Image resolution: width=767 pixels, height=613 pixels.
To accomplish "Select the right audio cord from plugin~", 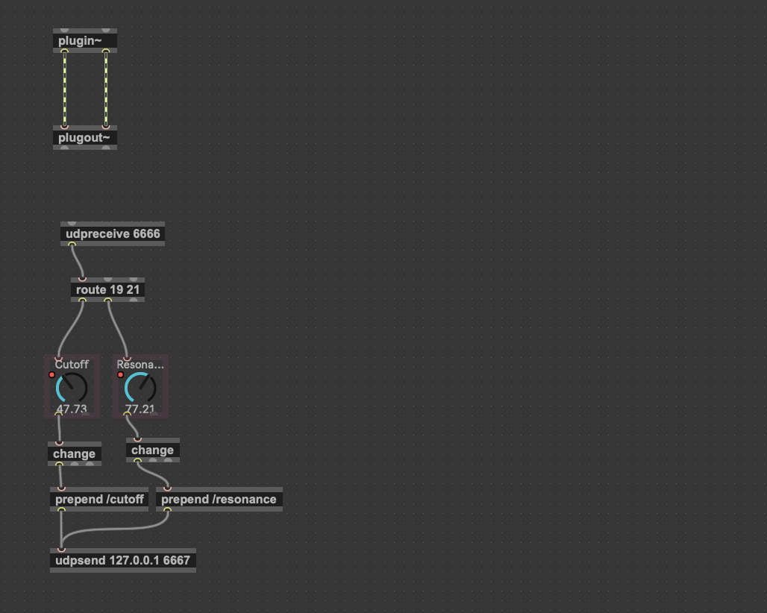I will (106, 89).
